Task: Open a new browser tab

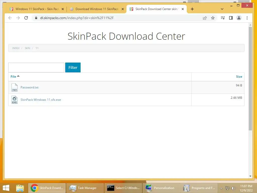Action: [192, 9]
